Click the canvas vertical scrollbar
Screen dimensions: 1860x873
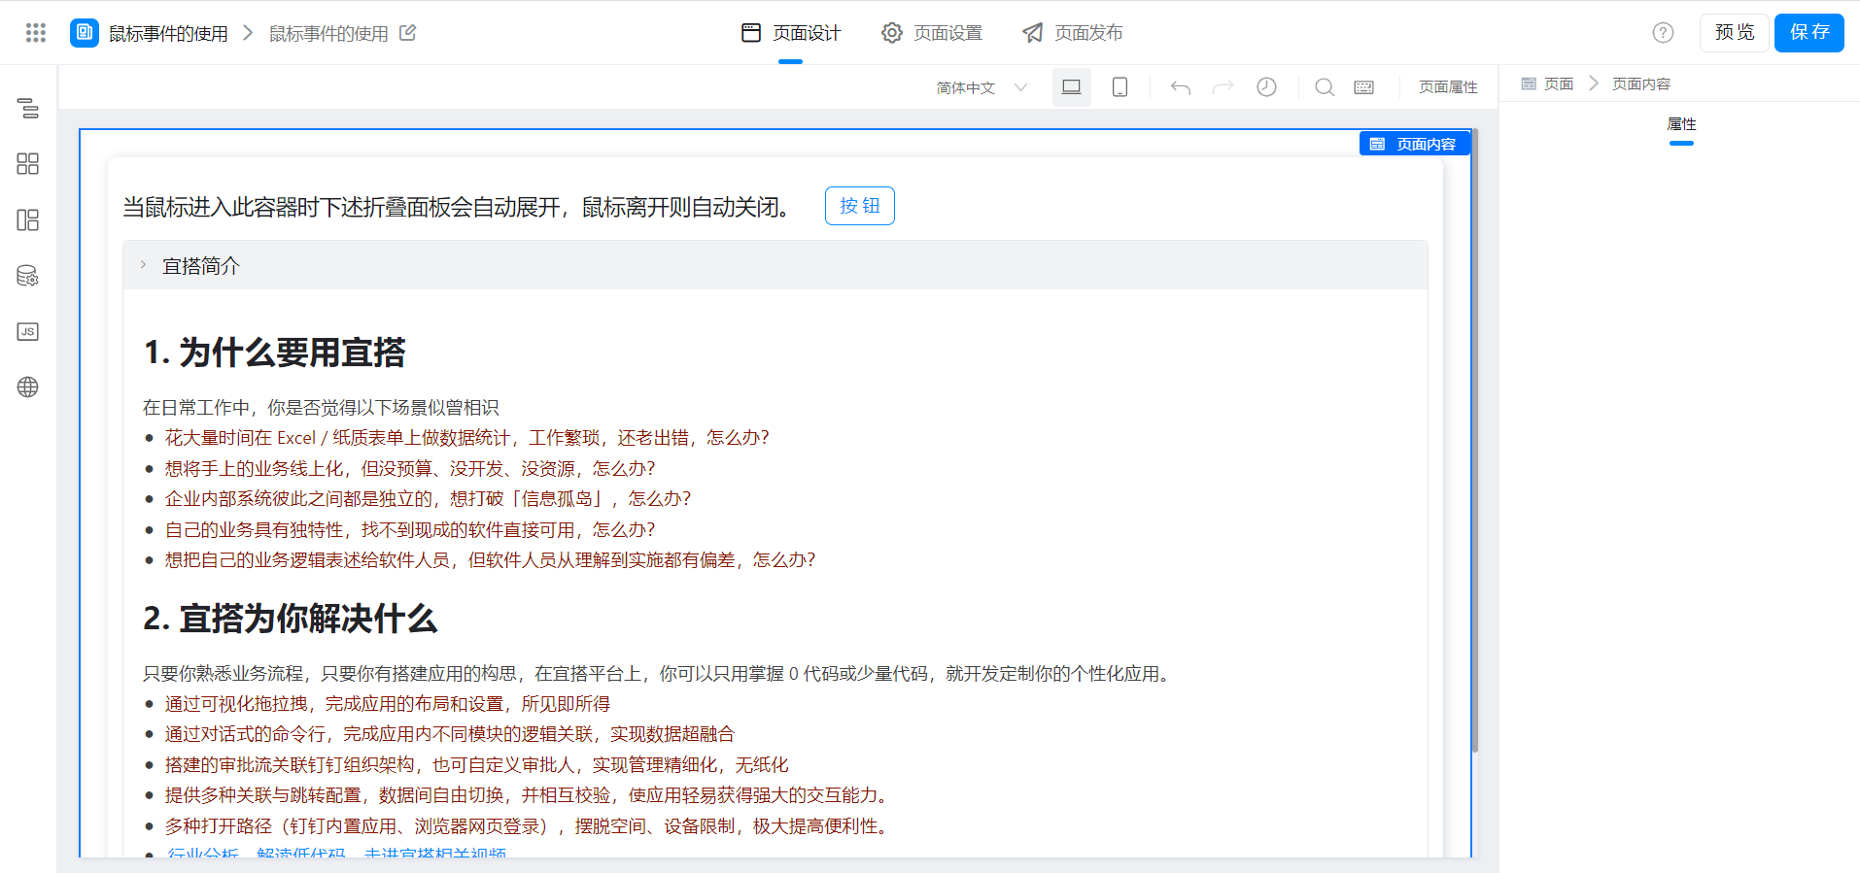[1475, 441]
